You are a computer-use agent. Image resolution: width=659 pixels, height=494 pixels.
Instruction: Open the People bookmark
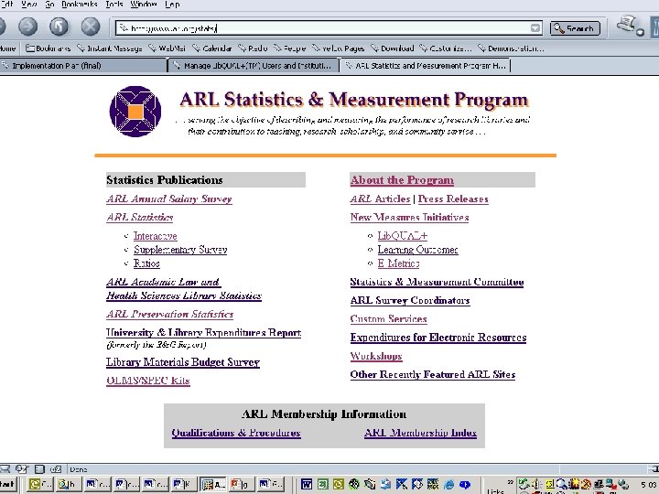click(x=289, y=48)
